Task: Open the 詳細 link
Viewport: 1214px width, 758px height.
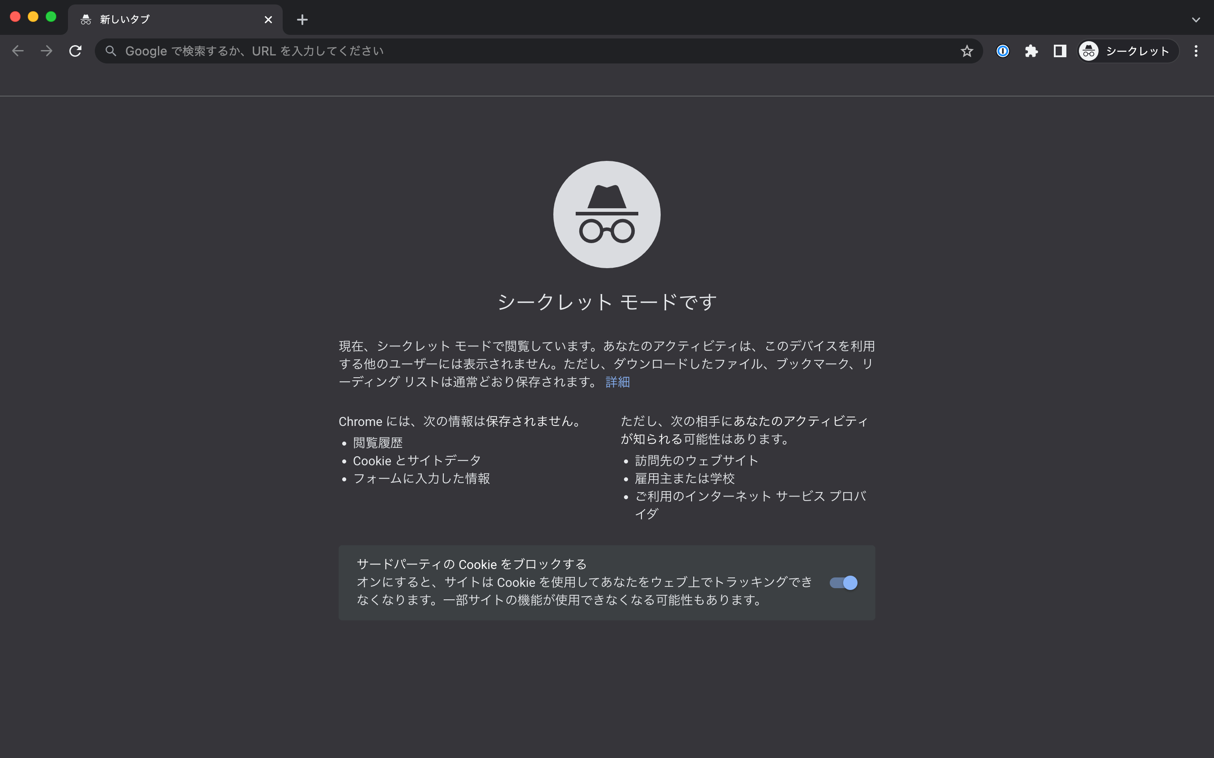Action: 618,382
